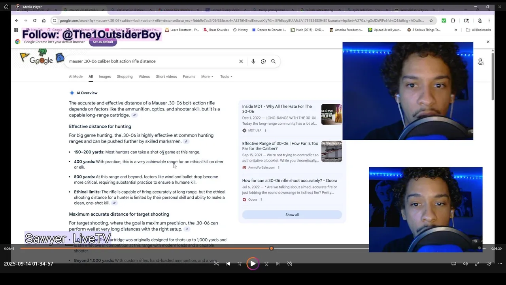Viewport: 506px width, 285px height.
Task: Switch media player to full screen
Action: (x=477, y=264)
